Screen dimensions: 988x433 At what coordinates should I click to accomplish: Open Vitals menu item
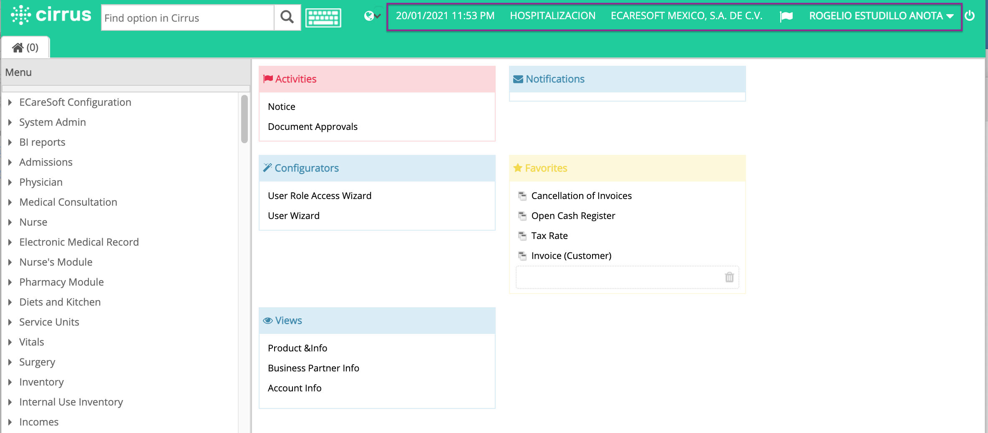pos(31,342)
